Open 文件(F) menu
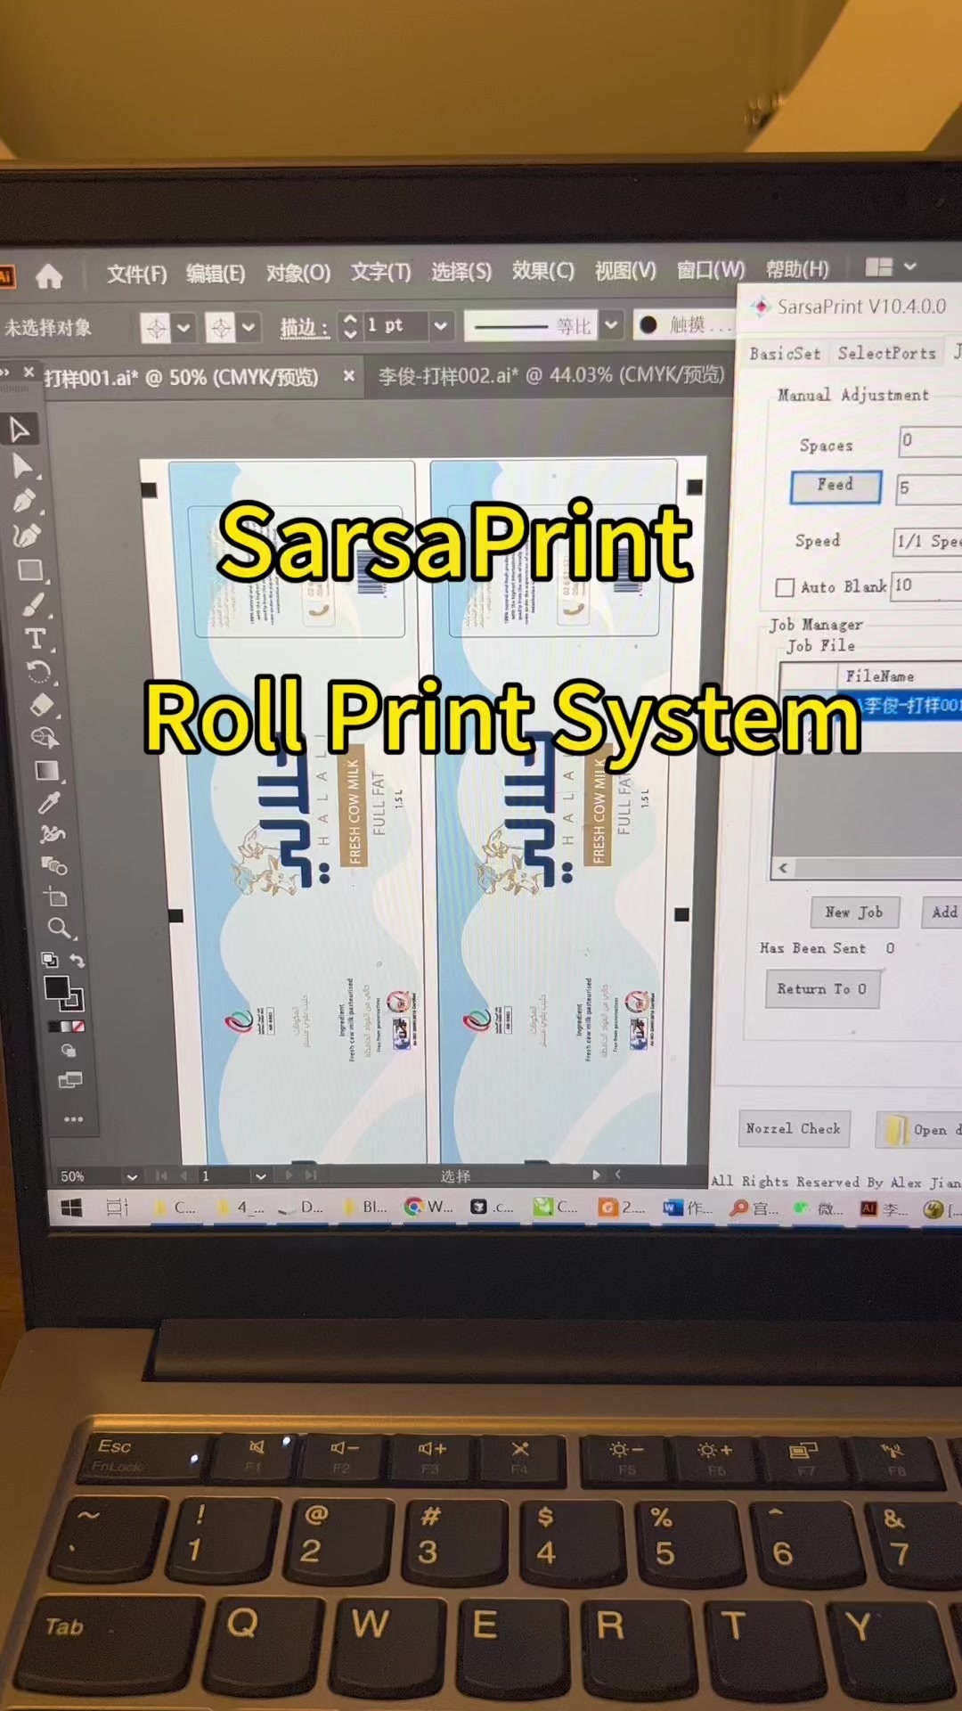962x1711 pixels. [x=136, y=274]
